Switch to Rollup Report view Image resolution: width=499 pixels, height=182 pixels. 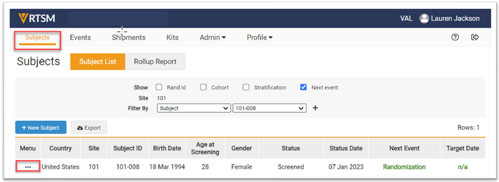155,62
